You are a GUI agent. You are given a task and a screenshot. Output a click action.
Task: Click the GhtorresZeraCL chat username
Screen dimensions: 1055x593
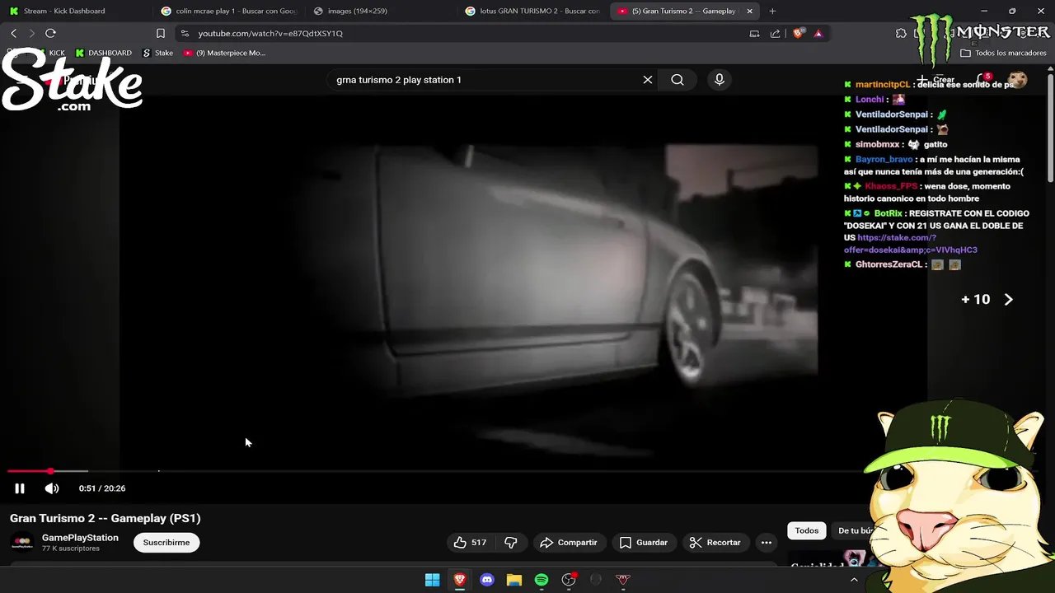[x=889, y=264]
